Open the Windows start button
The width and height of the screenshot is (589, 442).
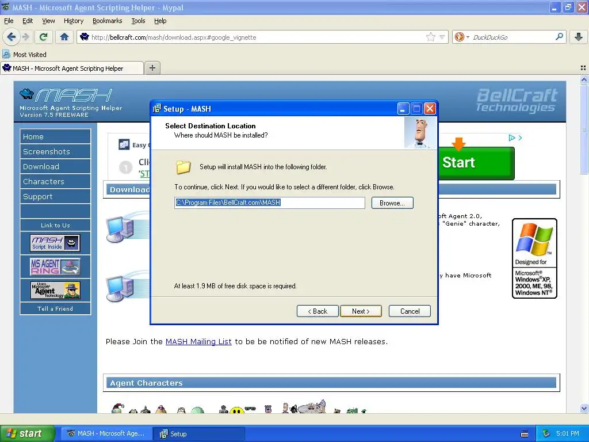28,434
